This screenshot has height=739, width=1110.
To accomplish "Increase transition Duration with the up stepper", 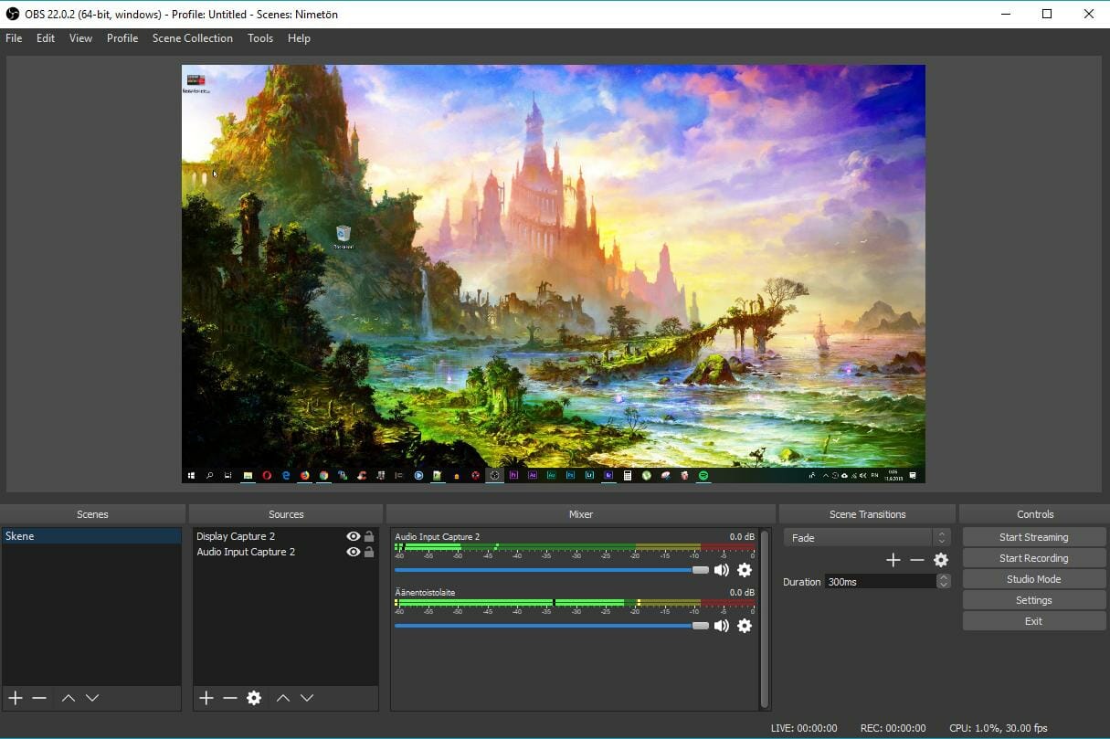I will (943, 576).
